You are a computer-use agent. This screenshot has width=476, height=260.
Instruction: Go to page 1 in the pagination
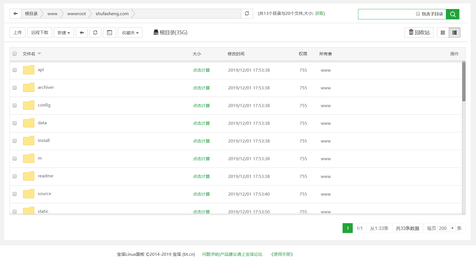pos(348,228)
